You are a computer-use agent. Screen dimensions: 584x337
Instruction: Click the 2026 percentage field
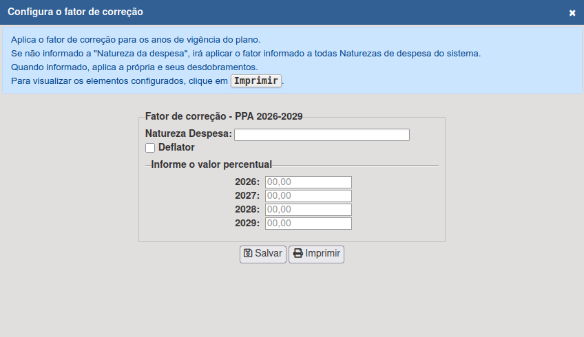pyautogui.click(x=308, y=182)
